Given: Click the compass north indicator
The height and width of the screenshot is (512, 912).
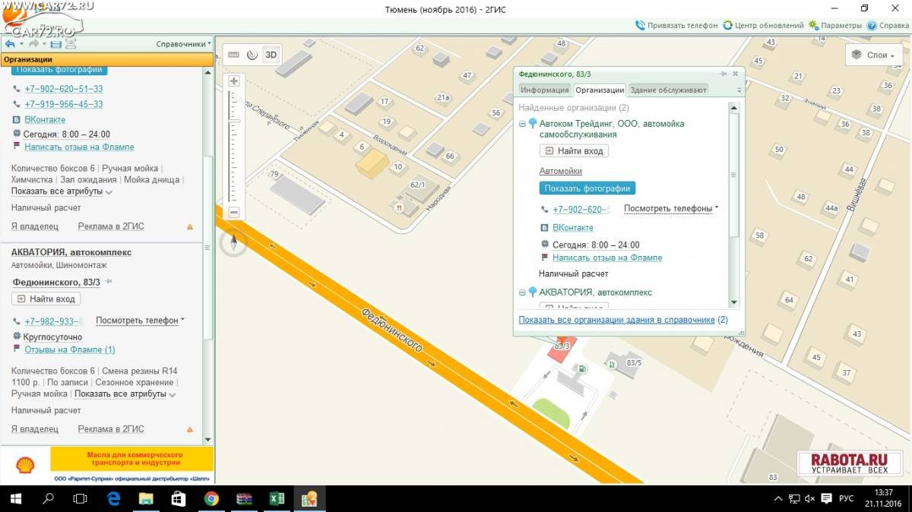Looking at the screenshot, I should pyautogui.click(x=234, y=243).
